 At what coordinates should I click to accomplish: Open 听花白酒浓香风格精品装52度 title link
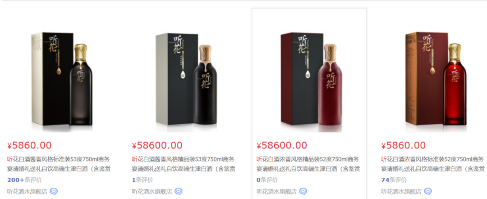[308, 164]
